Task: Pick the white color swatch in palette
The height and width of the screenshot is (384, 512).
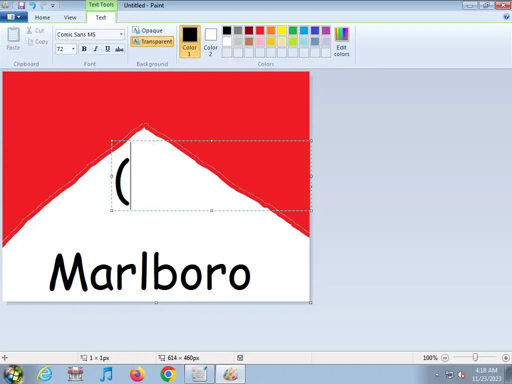Action: (227, 41)
